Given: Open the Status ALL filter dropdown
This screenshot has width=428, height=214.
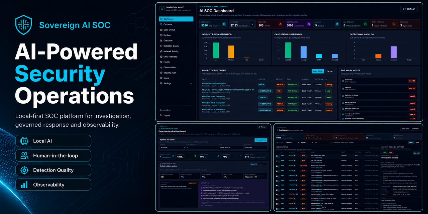Looking at the screenshot, I should click(x=292, y=142).
